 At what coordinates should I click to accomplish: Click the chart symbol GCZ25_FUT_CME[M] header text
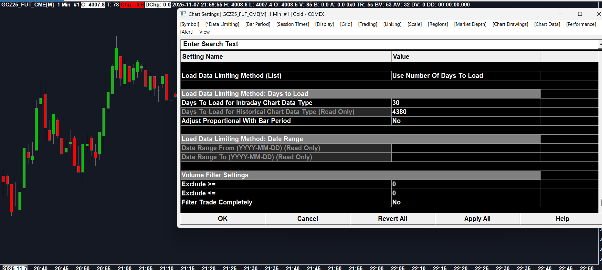point(27,5)
